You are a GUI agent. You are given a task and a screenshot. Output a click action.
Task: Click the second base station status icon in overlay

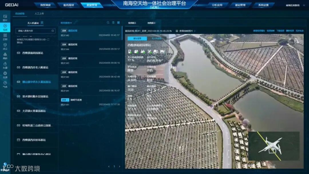pyautogui.click(x=136, y=52)
